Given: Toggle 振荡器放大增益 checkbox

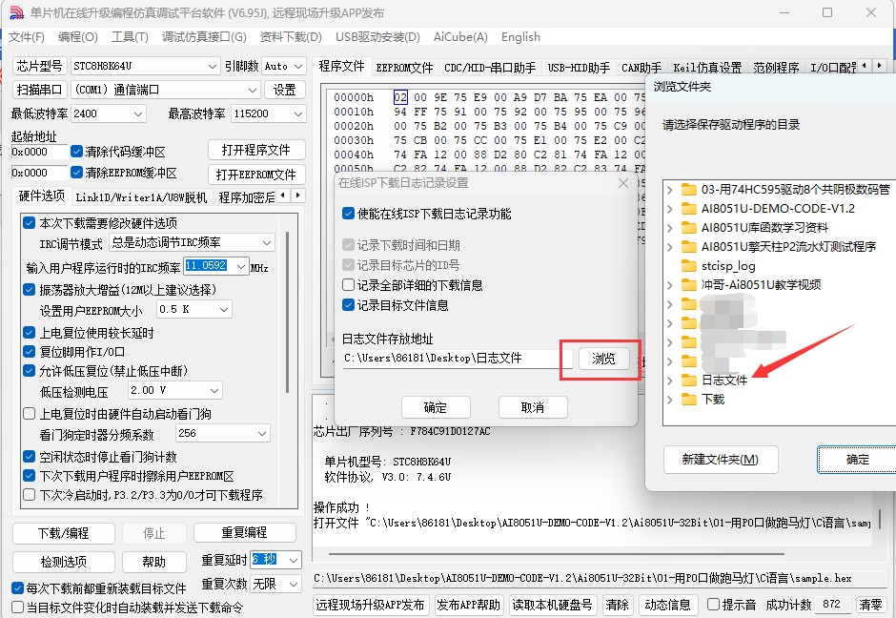Looking at the screenshot, I should click(x=30, y=289).
